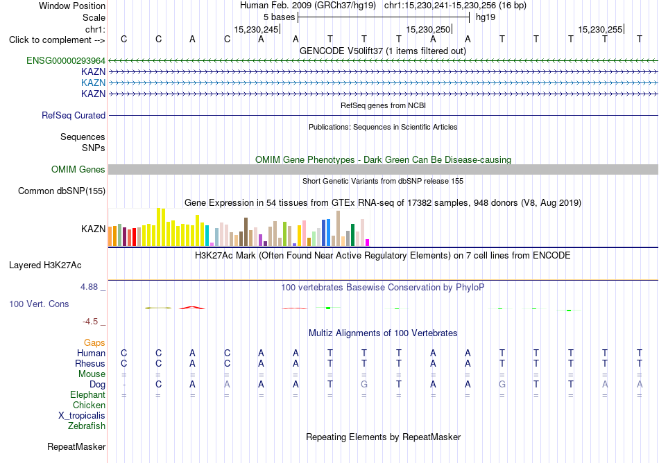
Task: Click the blue bars in GTEx chart
Action: [326, 233]
